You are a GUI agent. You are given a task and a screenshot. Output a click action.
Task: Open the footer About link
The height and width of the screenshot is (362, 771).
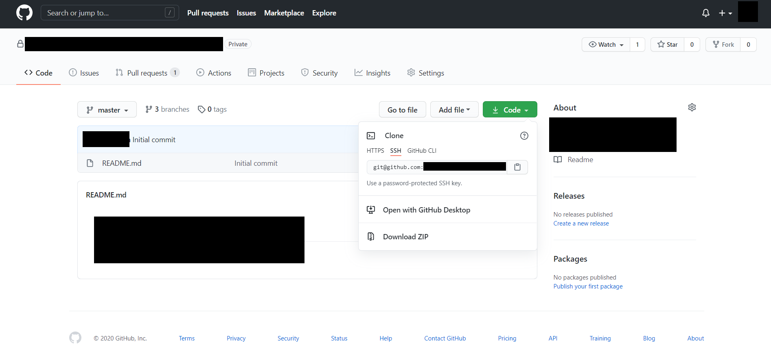pyautogui.click(x=696, y=338)
